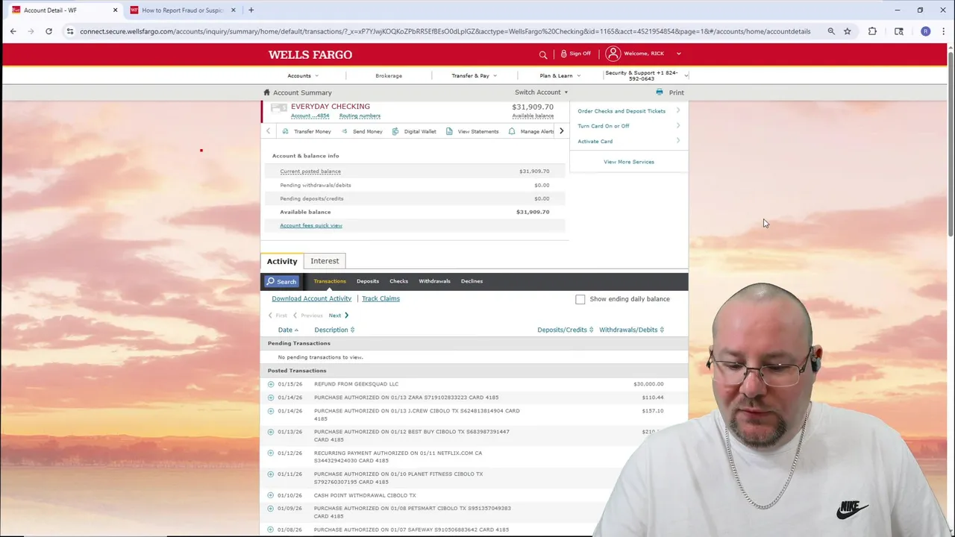This screenshot has width=955, height=537.
Task: Open the Brokerage menu item
Action: click(389, 75)
